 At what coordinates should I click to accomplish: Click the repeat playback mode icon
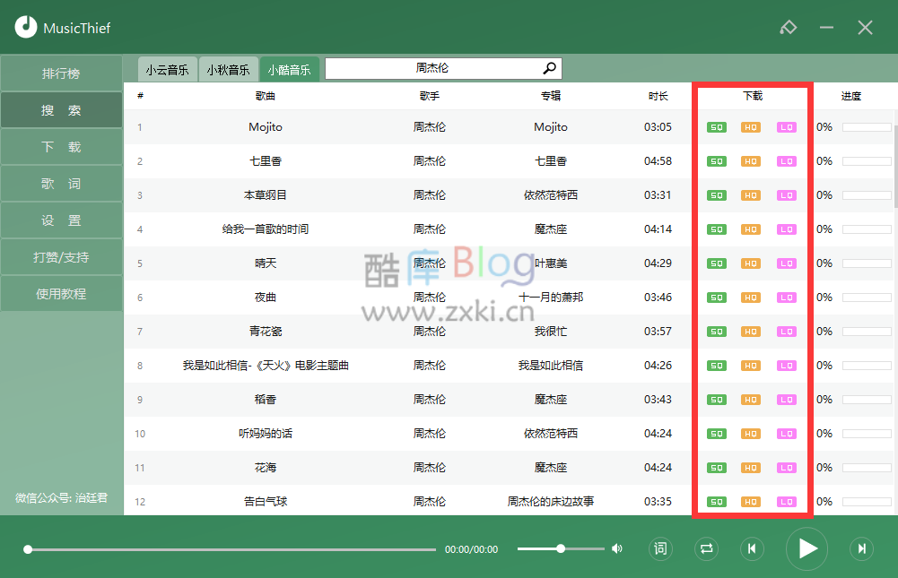706,548
